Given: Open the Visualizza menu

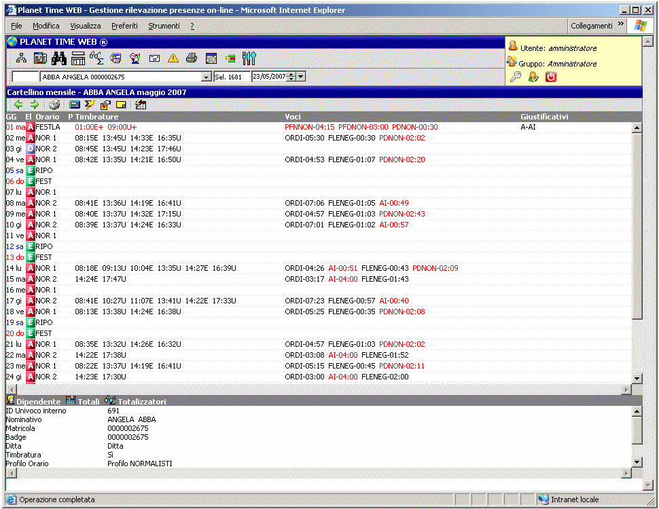Looking at the screenshot, I should pos(86,26).
